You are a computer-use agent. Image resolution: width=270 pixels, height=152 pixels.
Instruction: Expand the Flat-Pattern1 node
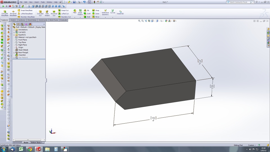[x=14, y=57]
